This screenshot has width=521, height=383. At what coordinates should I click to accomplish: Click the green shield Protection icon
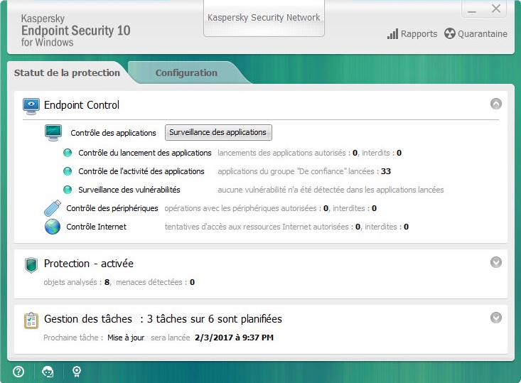[x=31, y=265]
